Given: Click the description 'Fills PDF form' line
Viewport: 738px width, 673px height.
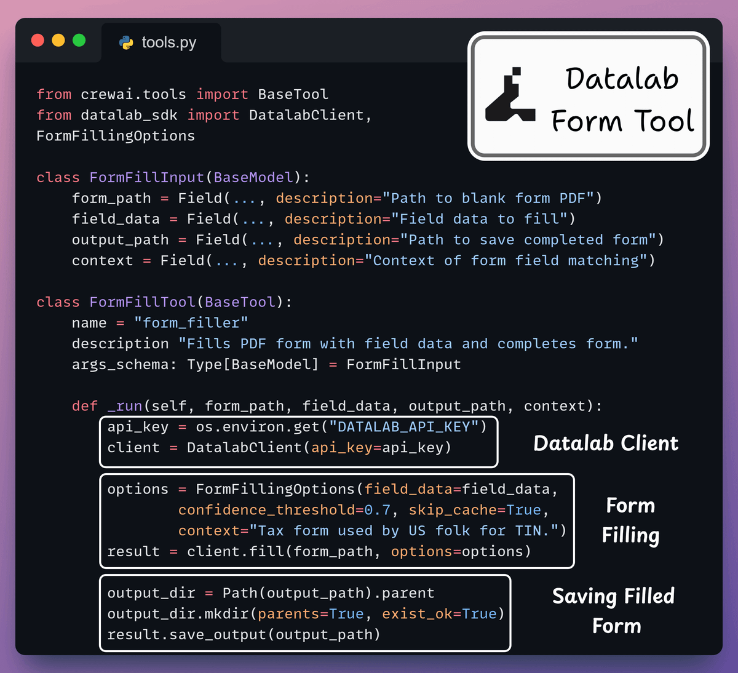Looking at the screenshot, I should tap(355, 344).
